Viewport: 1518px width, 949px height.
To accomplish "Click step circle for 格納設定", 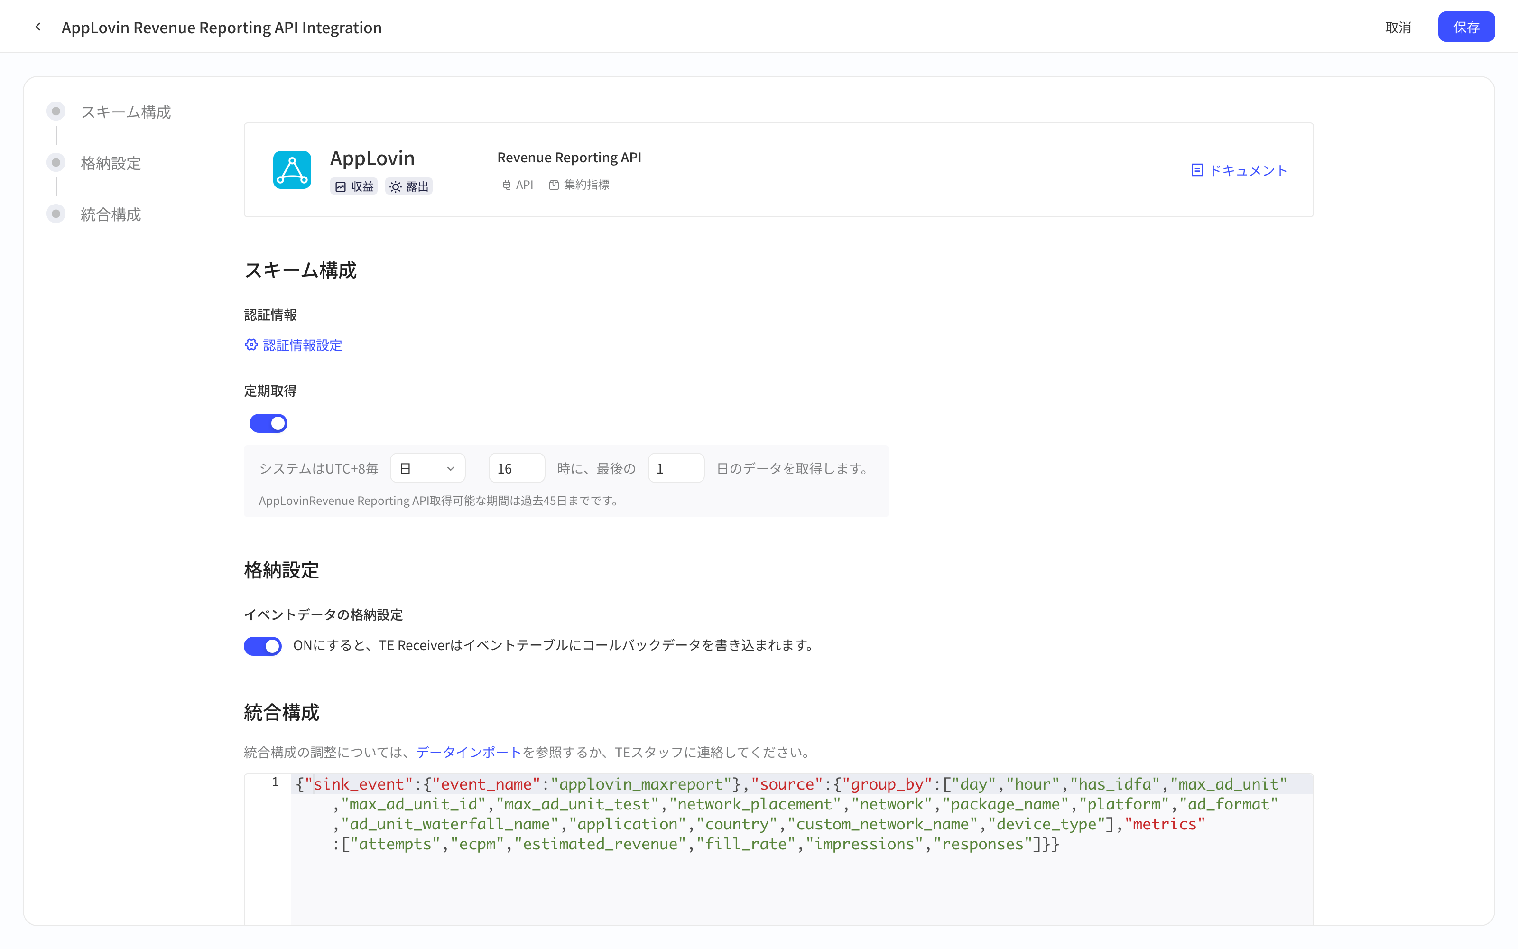I will [56, 163].
